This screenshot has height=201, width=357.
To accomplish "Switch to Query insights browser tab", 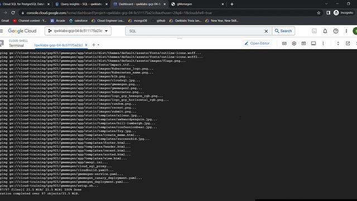I will click(x=81, y=4).
